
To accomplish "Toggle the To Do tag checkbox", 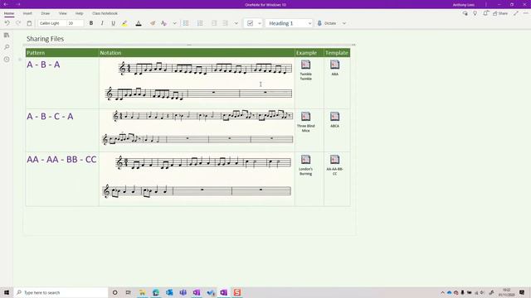I will 251,23.
